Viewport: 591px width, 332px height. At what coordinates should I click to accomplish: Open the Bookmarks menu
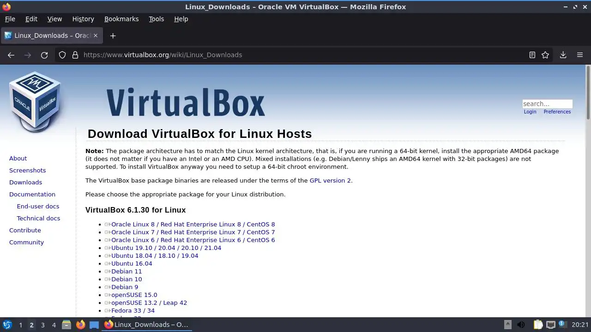coord(121,19)
